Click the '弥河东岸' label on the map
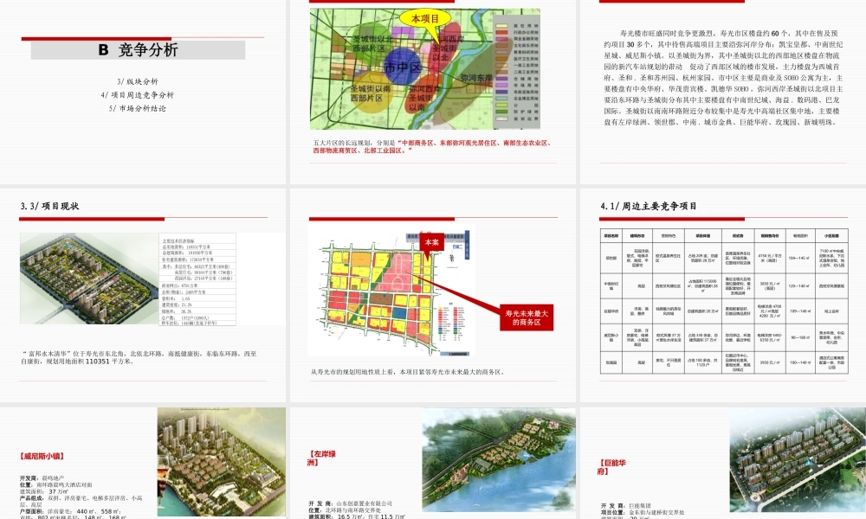The image size is (866, 519). pos(476,79)
